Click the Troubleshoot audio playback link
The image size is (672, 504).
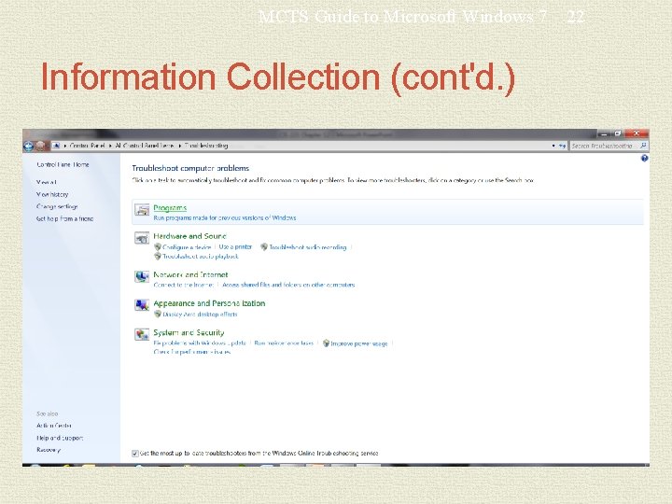click(201, 257)
